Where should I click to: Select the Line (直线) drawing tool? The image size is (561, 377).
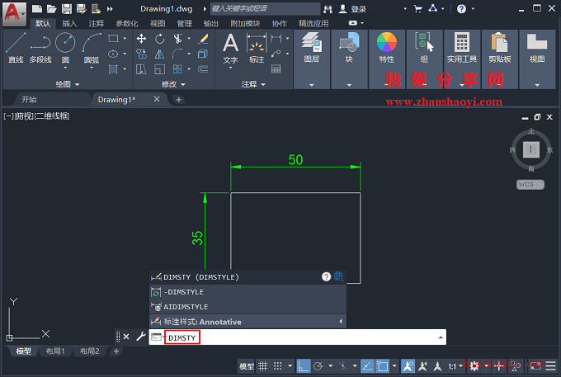point(16,48)
